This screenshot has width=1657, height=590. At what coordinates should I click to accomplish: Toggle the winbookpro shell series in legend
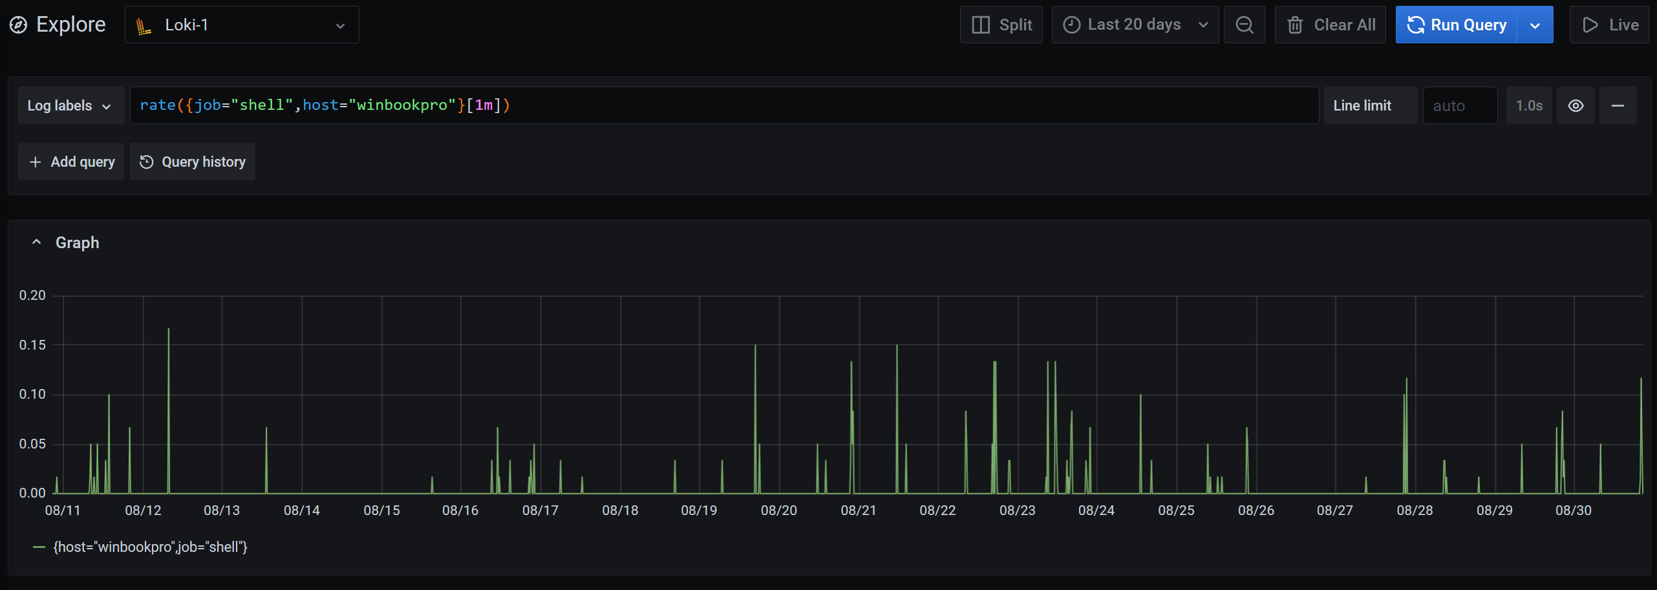click(x=149, y=546)
